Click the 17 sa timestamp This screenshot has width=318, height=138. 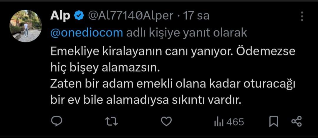coord(196,16)
